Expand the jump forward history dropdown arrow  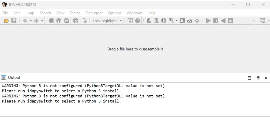coord(42,21)
